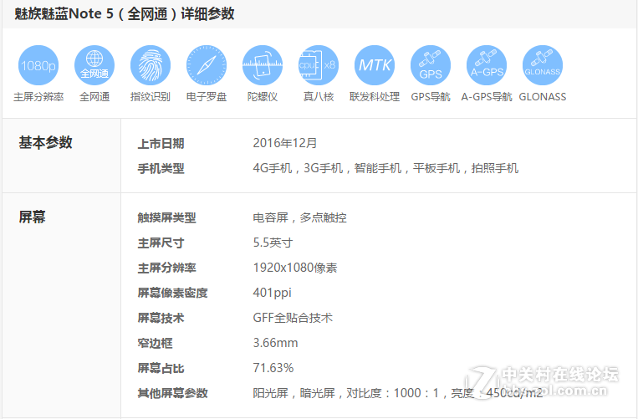638x419 pixels.
Task: Select the 电子罗盘 label text
Action: pyautogui.click(x=207, y=97)
